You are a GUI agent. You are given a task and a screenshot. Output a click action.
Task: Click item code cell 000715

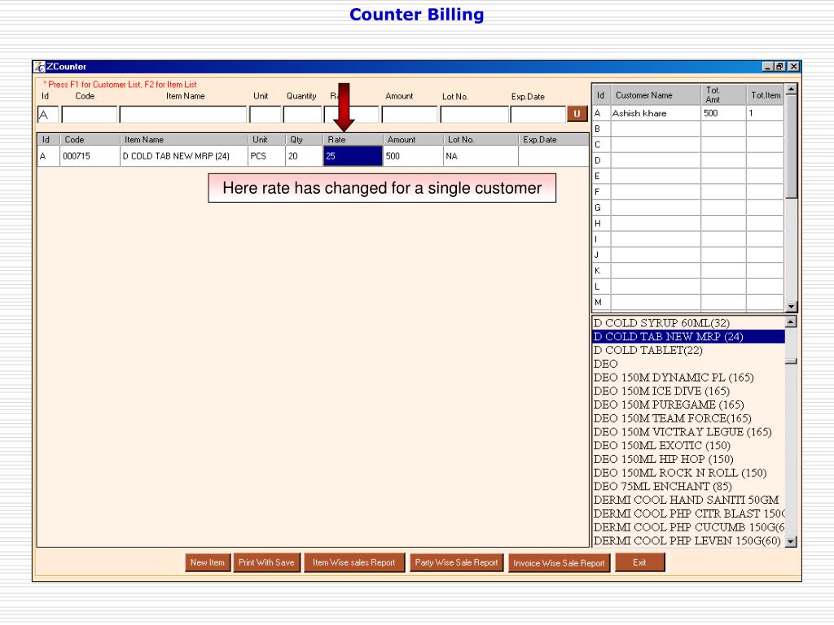tap(90, 156)
